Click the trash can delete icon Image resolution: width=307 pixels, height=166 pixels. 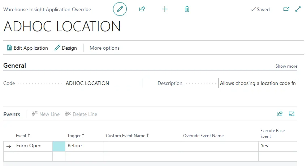click(187, 9)
